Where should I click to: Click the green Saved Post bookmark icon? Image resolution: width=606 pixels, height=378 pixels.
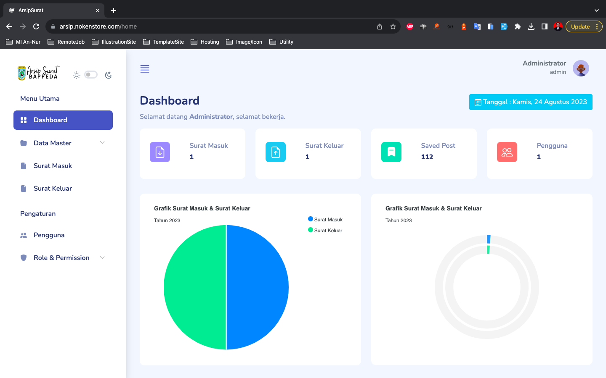391,152
